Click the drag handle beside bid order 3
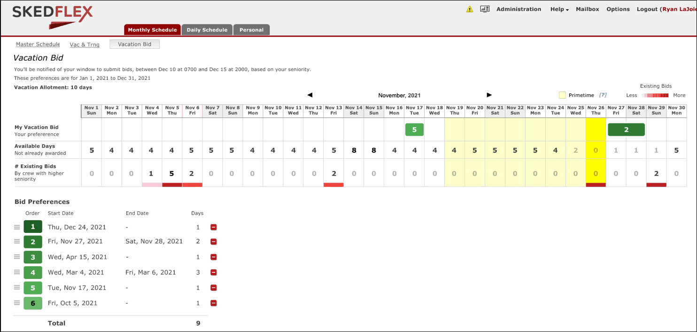 tap(17, 257)
